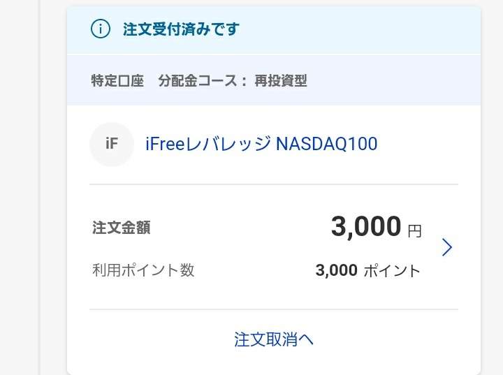Click the vertical bar at left edge

[39, 187]
